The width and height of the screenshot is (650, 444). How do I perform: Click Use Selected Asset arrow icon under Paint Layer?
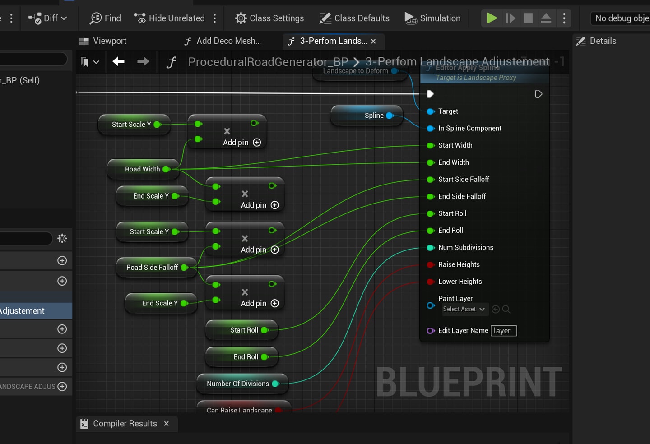tap(496, 309)
